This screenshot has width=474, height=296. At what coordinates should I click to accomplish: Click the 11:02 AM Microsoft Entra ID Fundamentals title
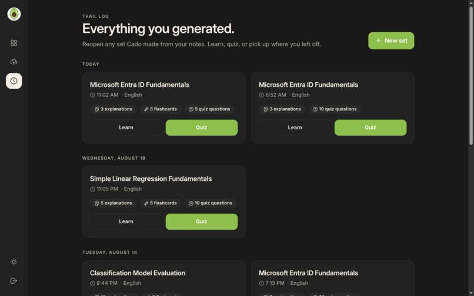click(139, 85)
